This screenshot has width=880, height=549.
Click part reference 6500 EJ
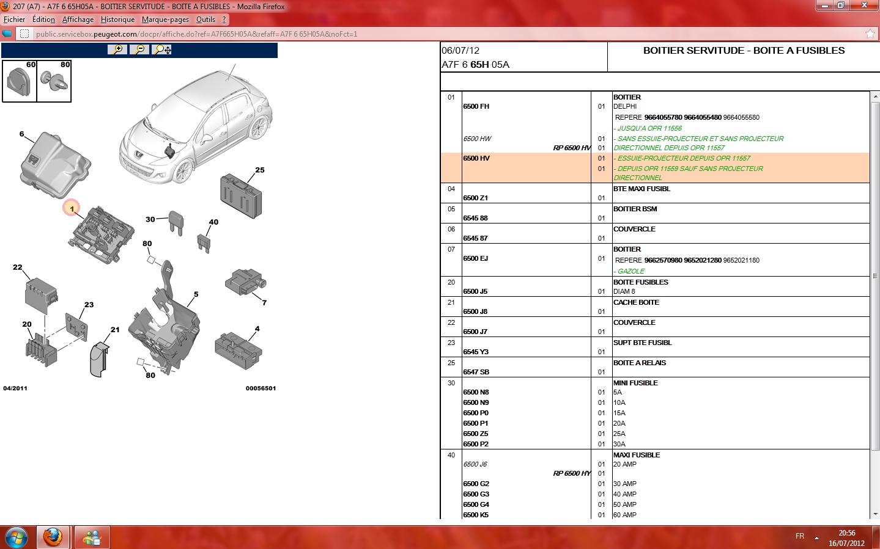(475, 258)
